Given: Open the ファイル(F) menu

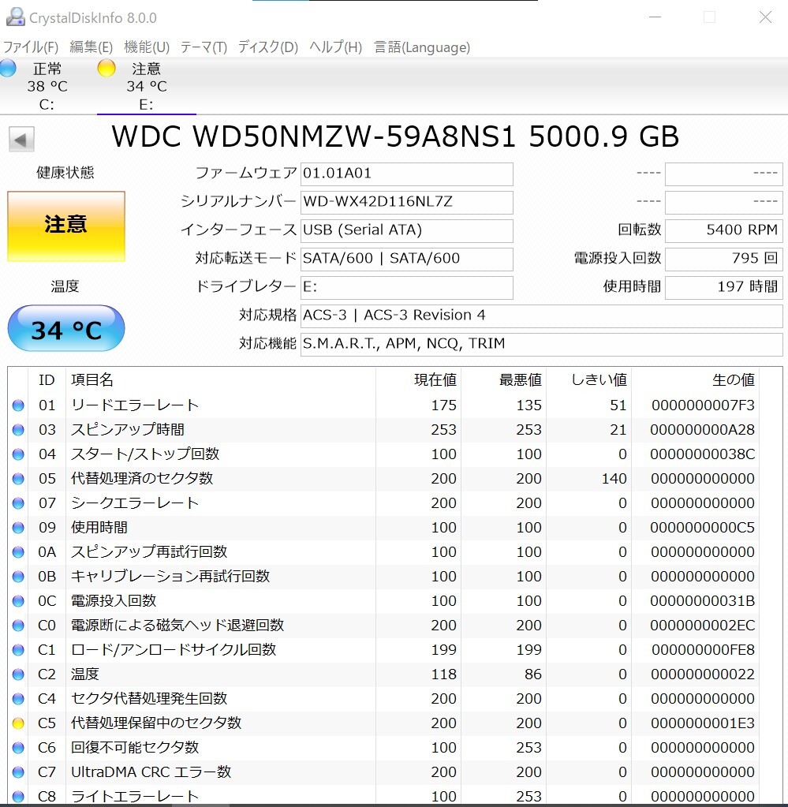Looking at the screenshot, I should click(x=30, y=47).
